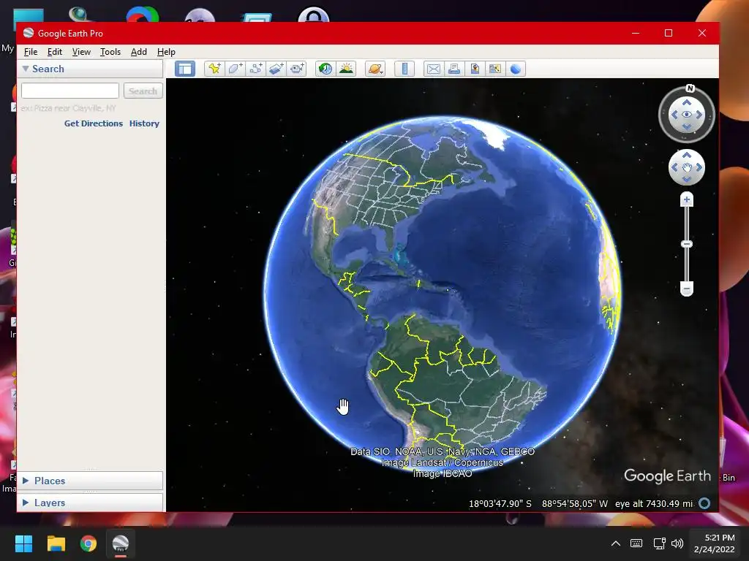Open the Tools menu

click(x=110, y=52)
